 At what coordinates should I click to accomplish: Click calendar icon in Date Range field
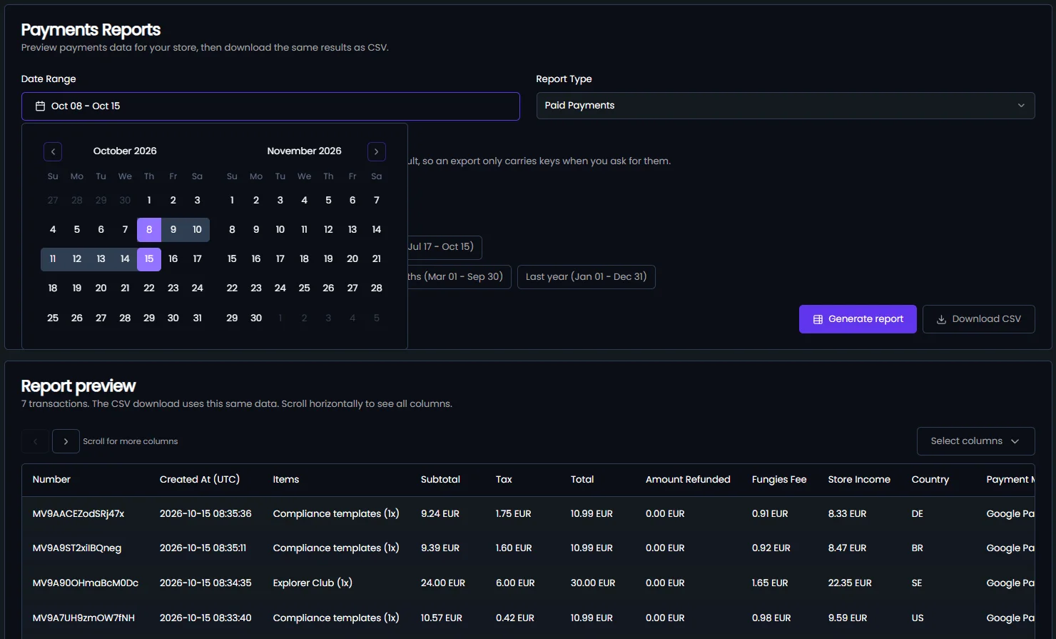[41, 106]
